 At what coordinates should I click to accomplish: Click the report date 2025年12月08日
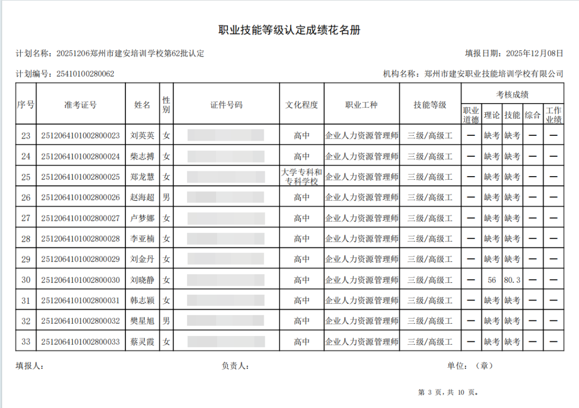(x=535, y=54)
